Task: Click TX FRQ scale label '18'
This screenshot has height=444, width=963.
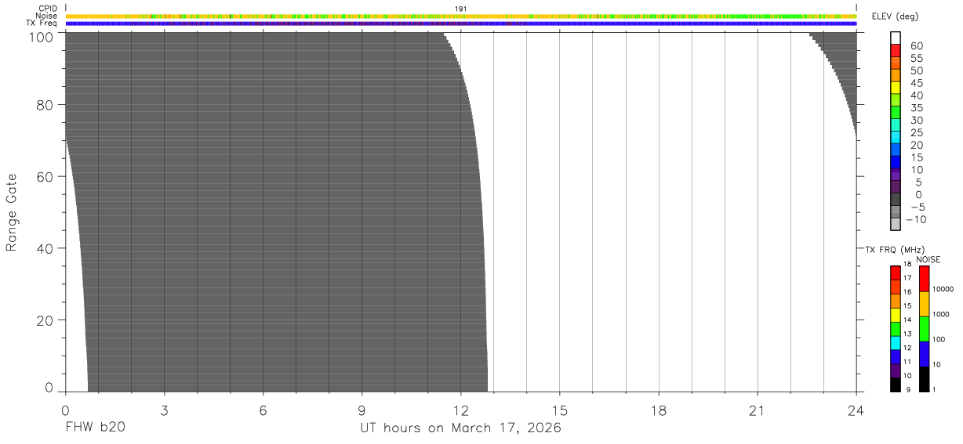Action: (907, 265)
